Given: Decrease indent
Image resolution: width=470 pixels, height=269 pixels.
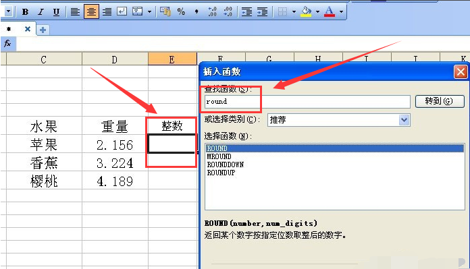Looking at the screenshot, I should (x=246, y=12).
